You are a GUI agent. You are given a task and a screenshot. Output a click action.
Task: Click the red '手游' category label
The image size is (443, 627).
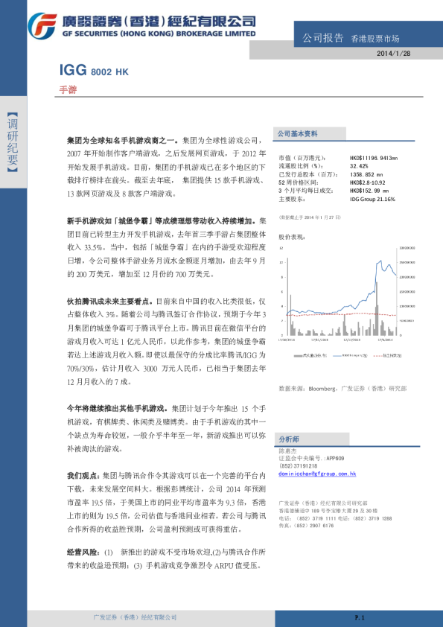(x=68, y=90)
